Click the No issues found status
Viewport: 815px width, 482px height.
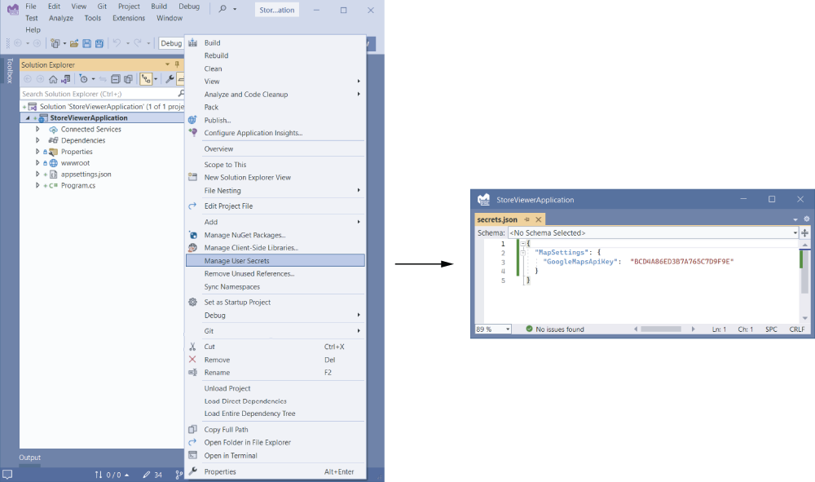pyautogui.click(x=554, y=329)
